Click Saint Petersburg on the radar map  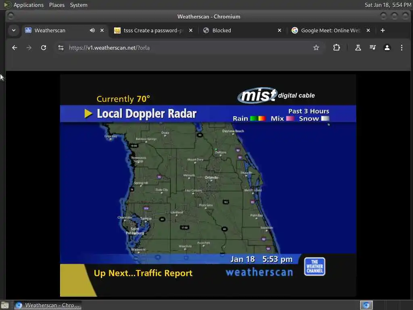click(x=135, y=231)
